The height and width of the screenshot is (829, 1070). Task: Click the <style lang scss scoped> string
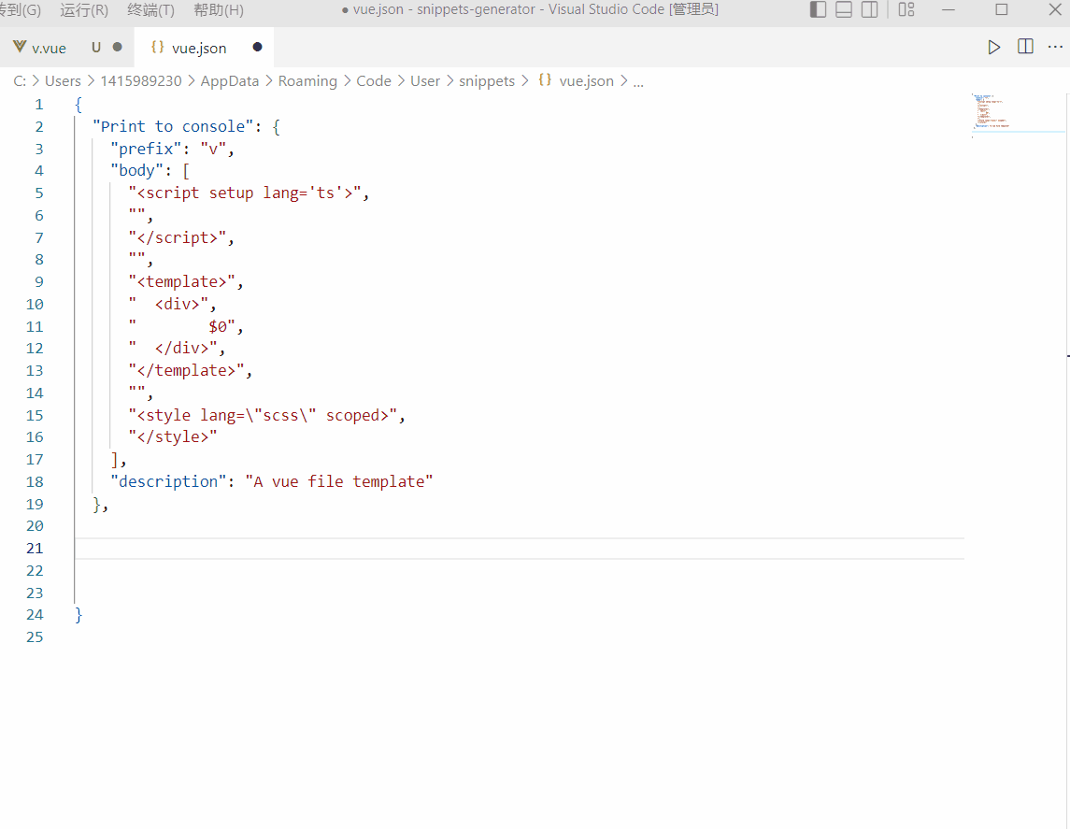tap(263, 416)
